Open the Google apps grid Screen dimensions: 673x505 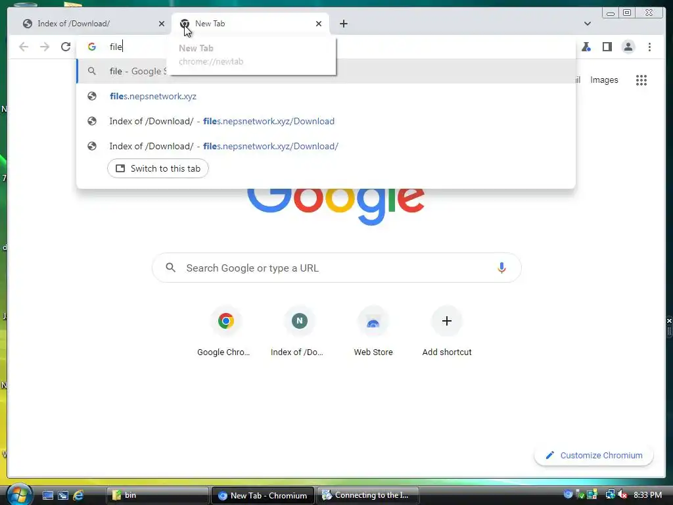(641, 80)
